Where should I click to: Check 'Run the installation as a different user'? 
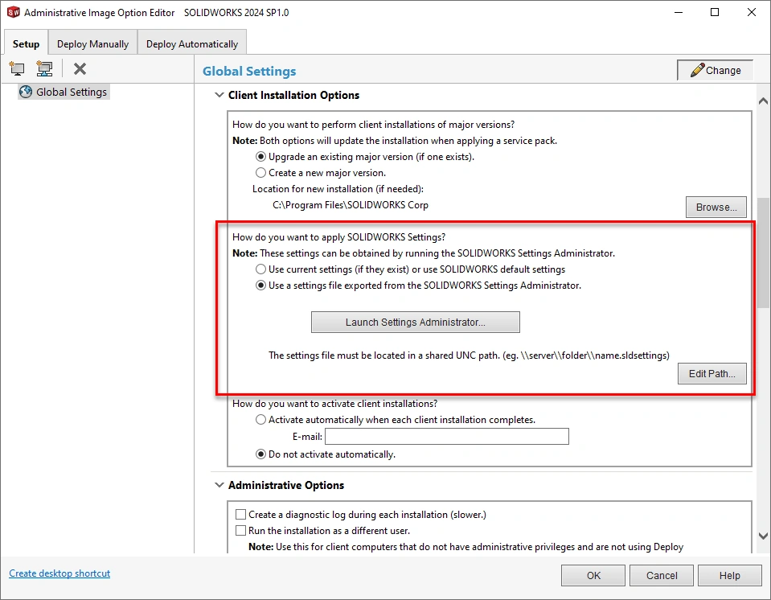click(x=240, y=531)
